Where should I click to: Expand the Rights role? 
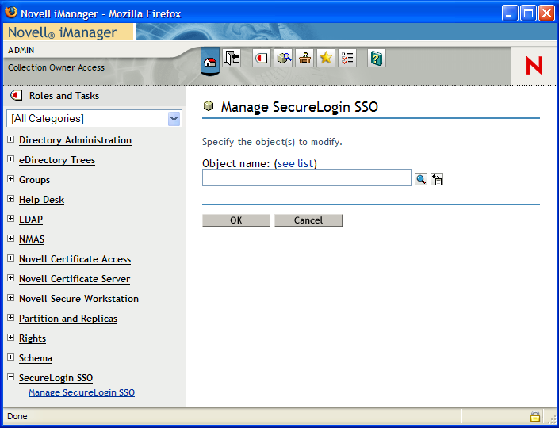pos(11,337)
